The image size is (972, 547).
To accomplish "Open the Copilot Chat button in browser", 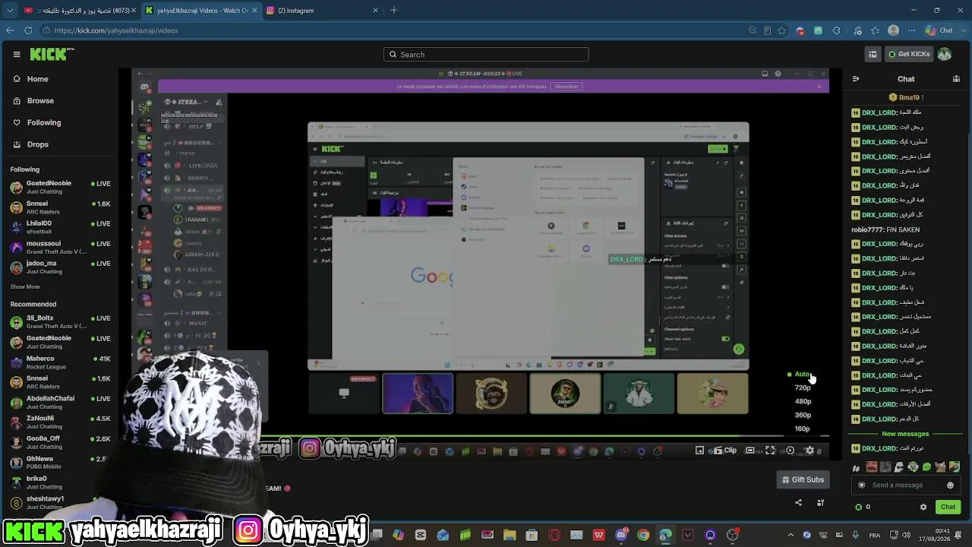I will pos(940,30).
